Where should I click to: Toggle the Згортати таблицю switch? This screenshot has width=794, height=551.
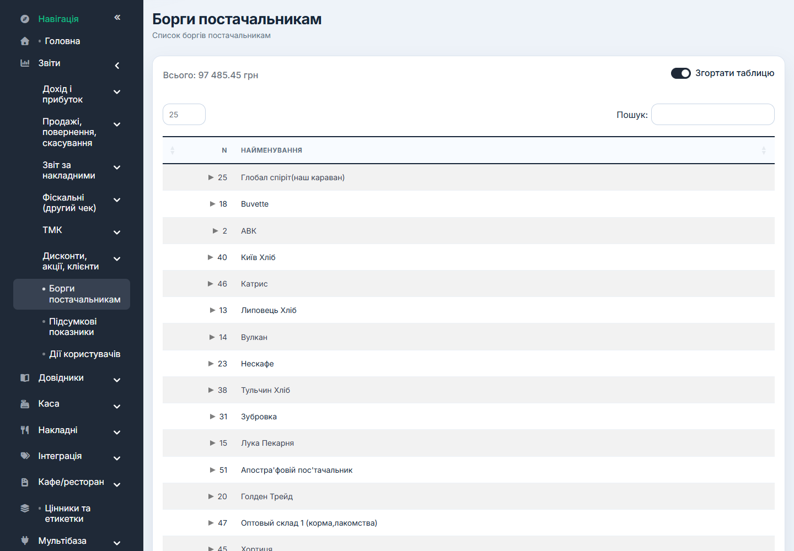681,73
